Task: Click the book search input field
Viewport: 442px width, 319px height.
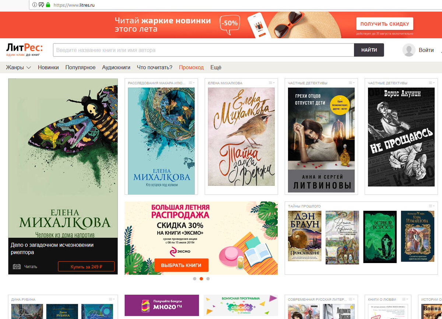Action: (204, 50)
